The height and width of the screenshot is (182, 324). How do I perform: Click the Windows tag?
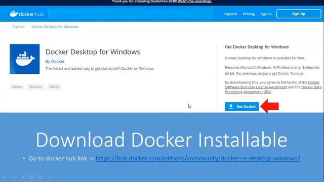coord(35,87)
